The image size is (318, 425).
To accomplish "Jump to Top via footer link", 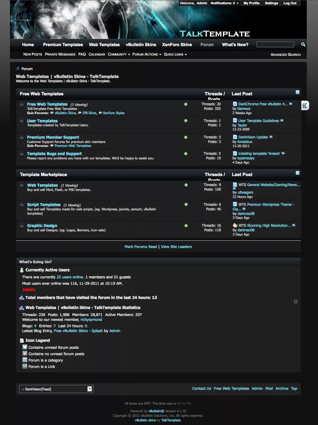I will click(x=294, y=389).
